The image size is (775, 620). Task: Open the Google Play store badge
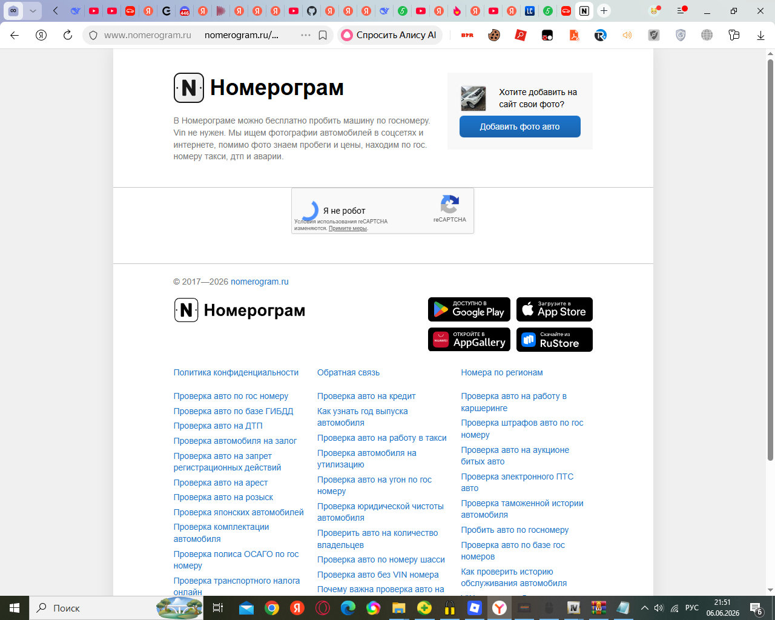pyautogui.click(x=469, y=309)
